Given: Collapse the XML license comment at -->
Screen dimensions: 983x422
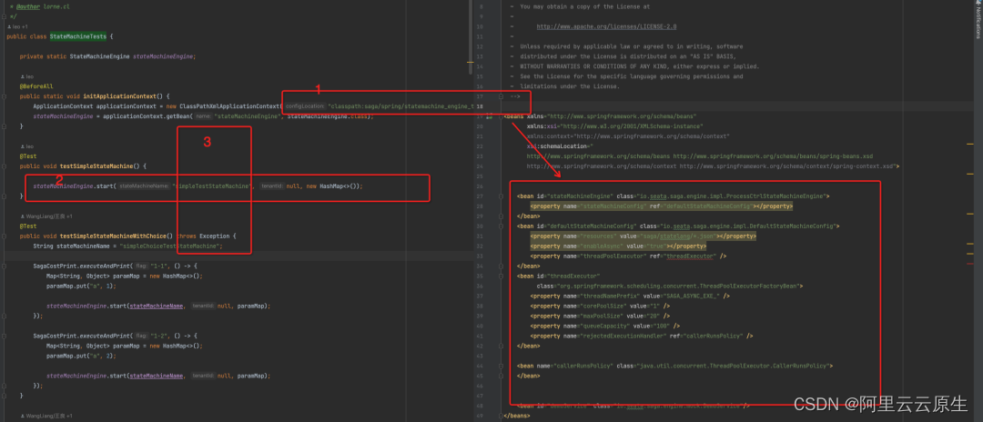Looking at the screenshot, I should point(501,96).
